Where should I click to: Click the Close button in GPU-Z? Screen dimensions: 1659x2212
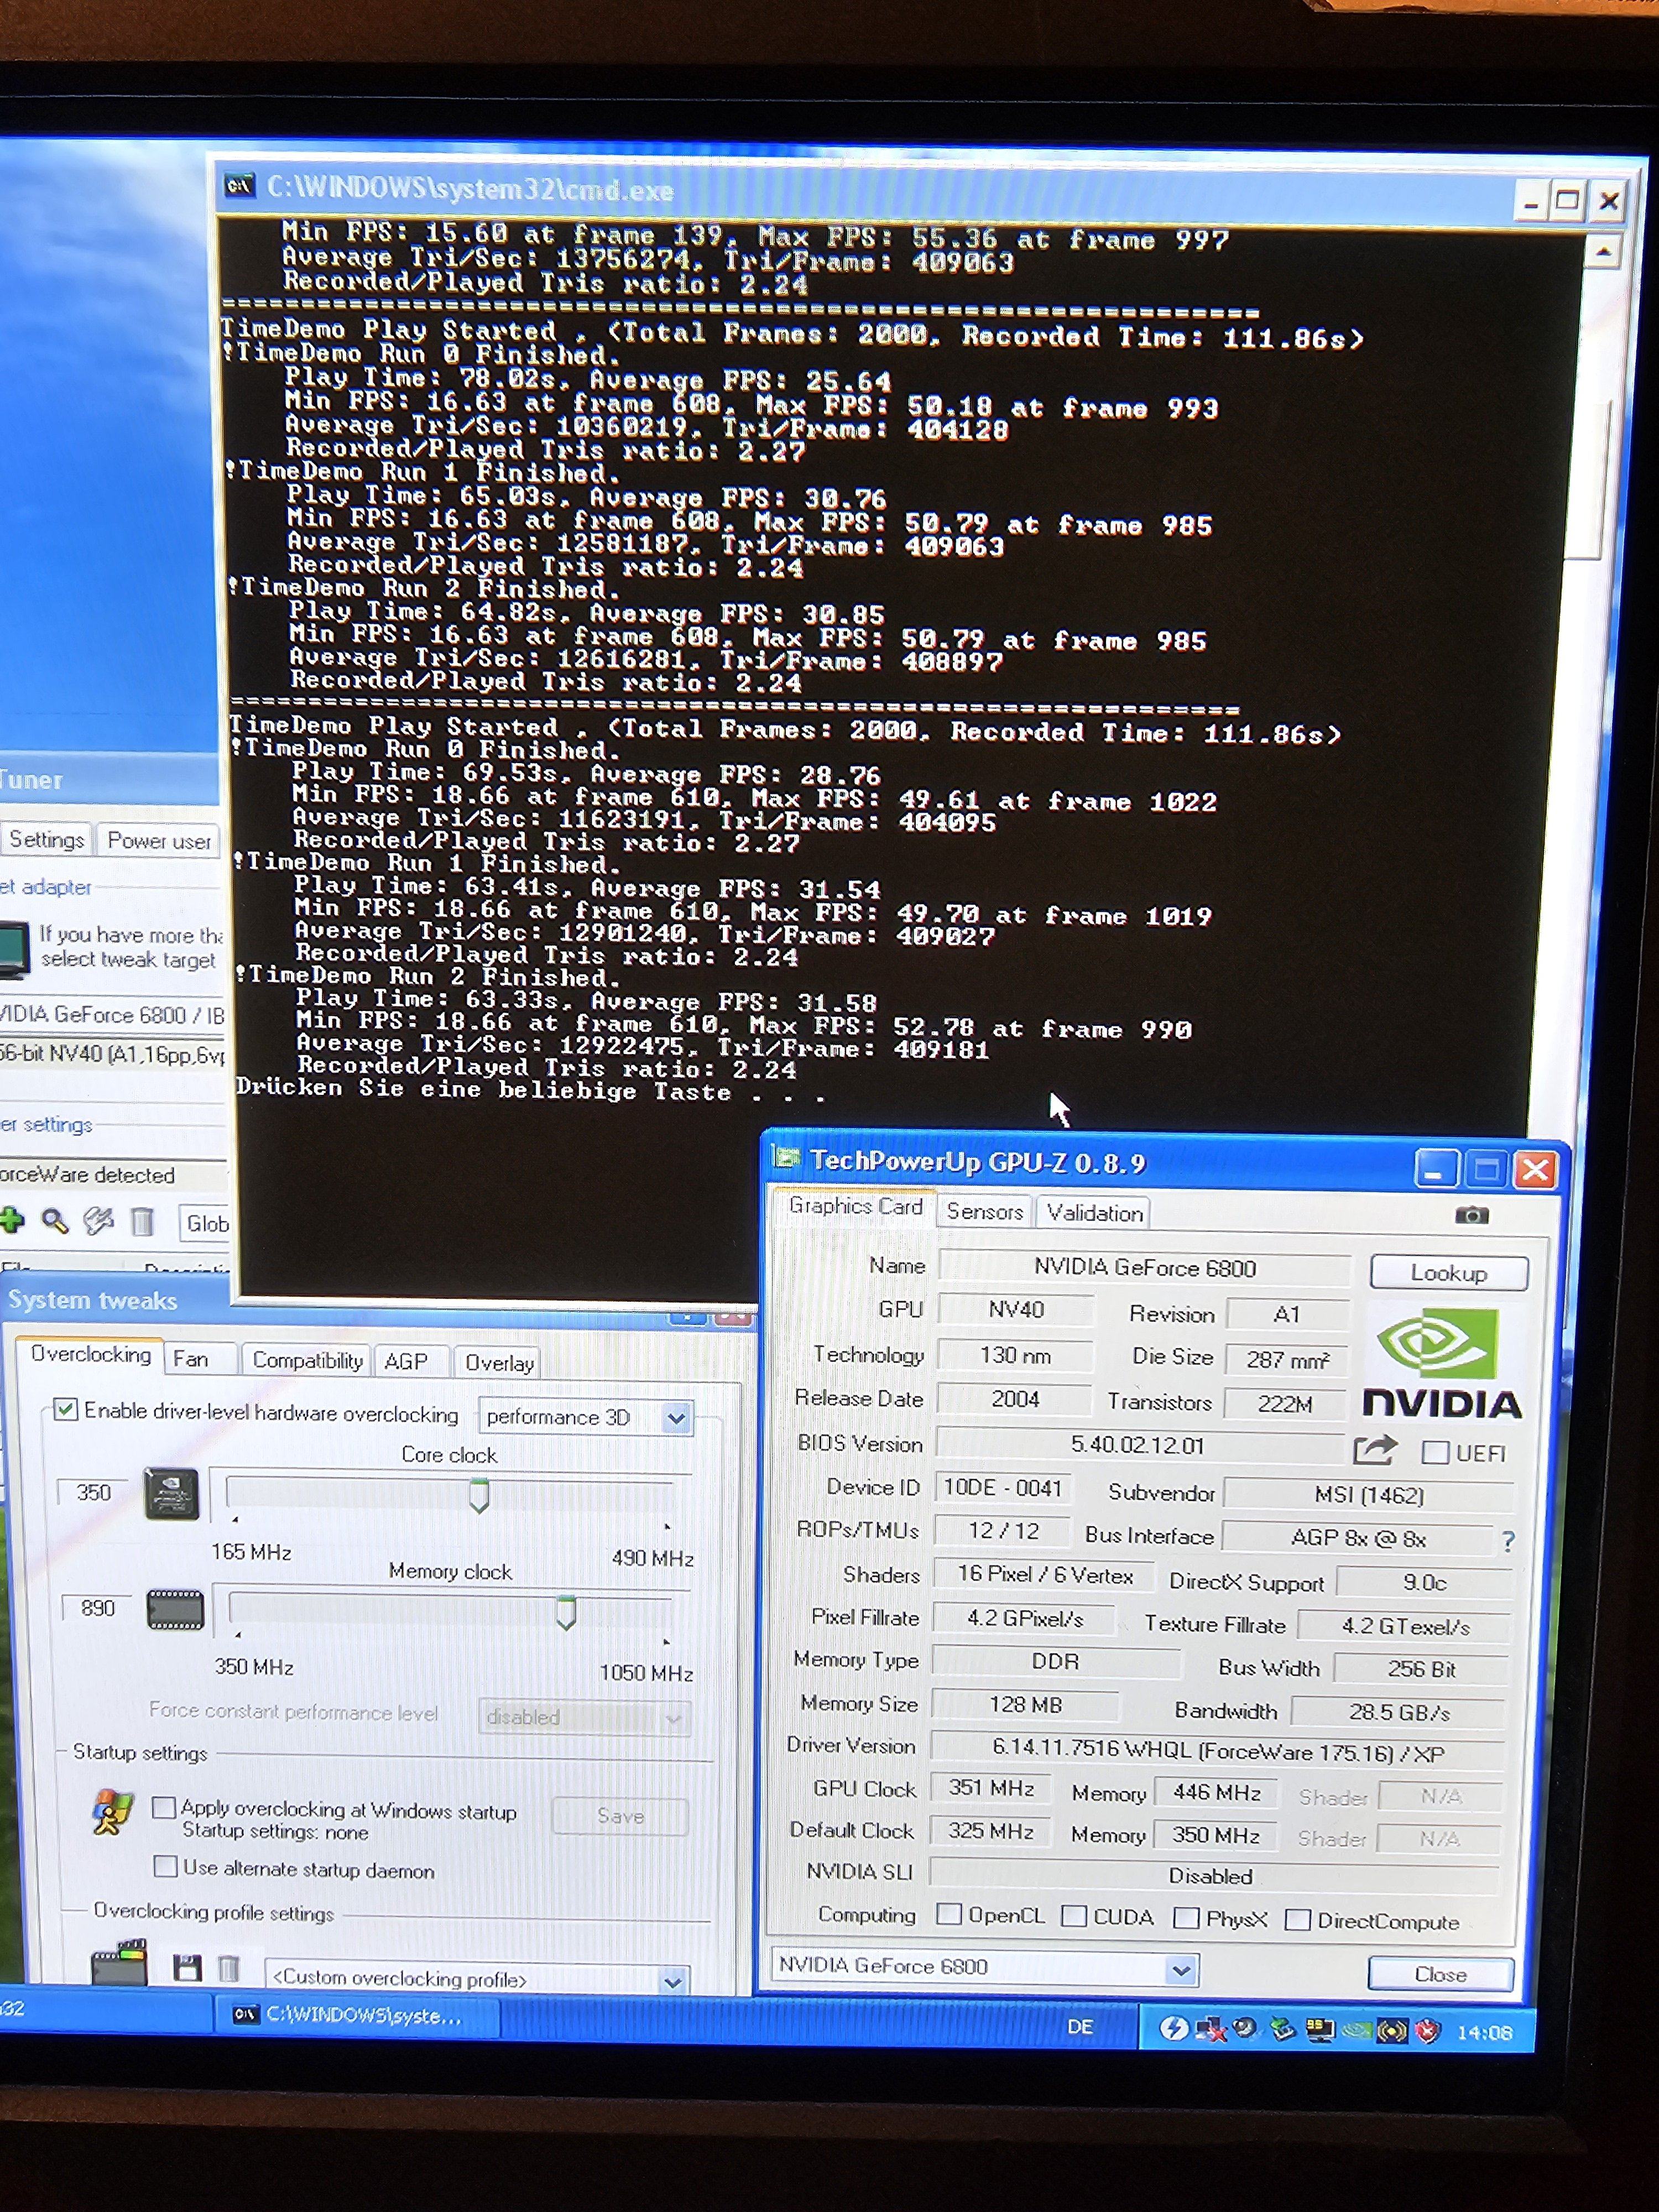pyautogui.click(x=1439, y=1974)
